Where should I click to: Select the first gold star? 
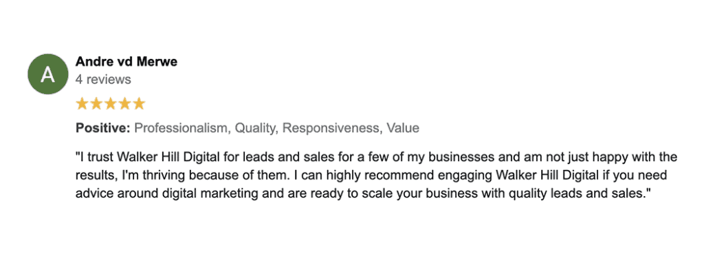[x=82, y=104]
